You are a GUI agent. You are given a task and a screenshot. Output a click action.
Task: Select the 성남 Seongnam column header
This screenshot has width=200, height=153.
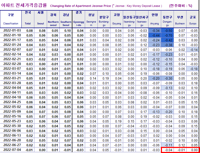coord(91,19)
